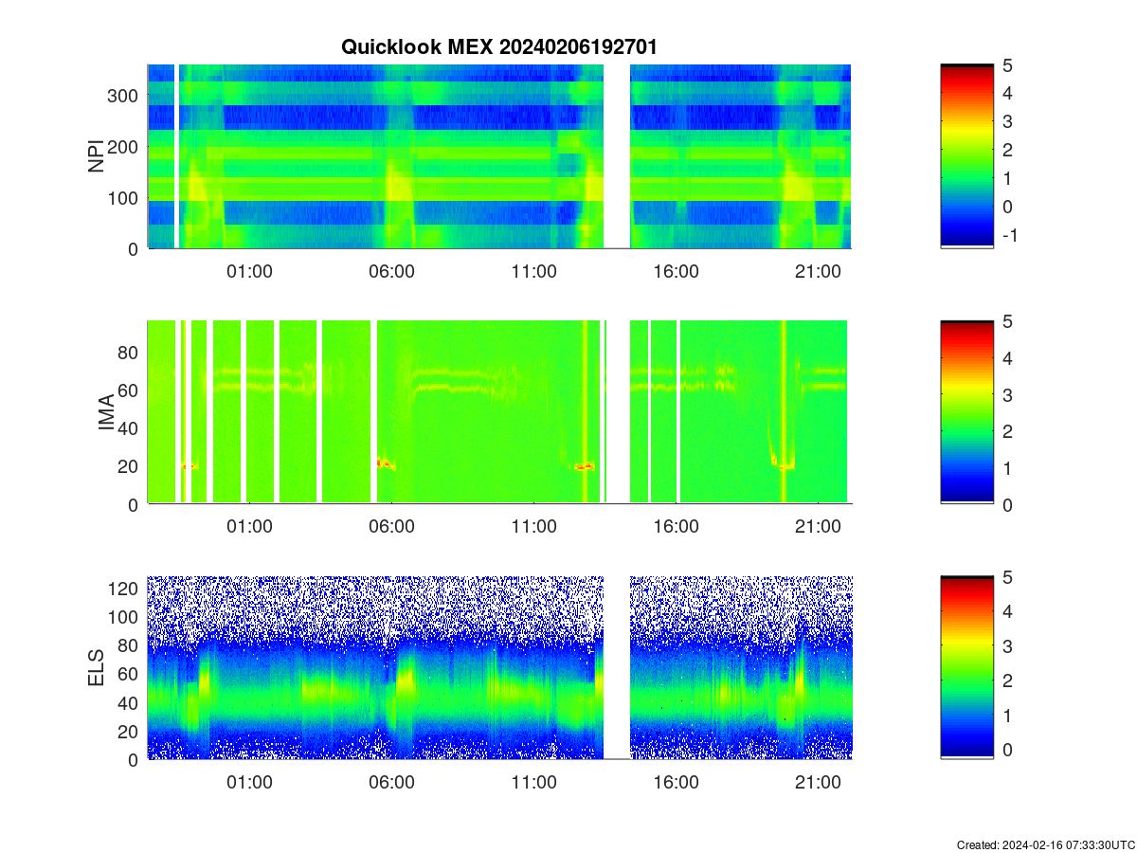Click the 100 tick on NPI y-axis
Screen dimensions: 1137x853
125,198
